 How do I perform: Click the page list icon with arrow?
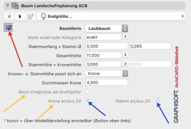(31, 17)
